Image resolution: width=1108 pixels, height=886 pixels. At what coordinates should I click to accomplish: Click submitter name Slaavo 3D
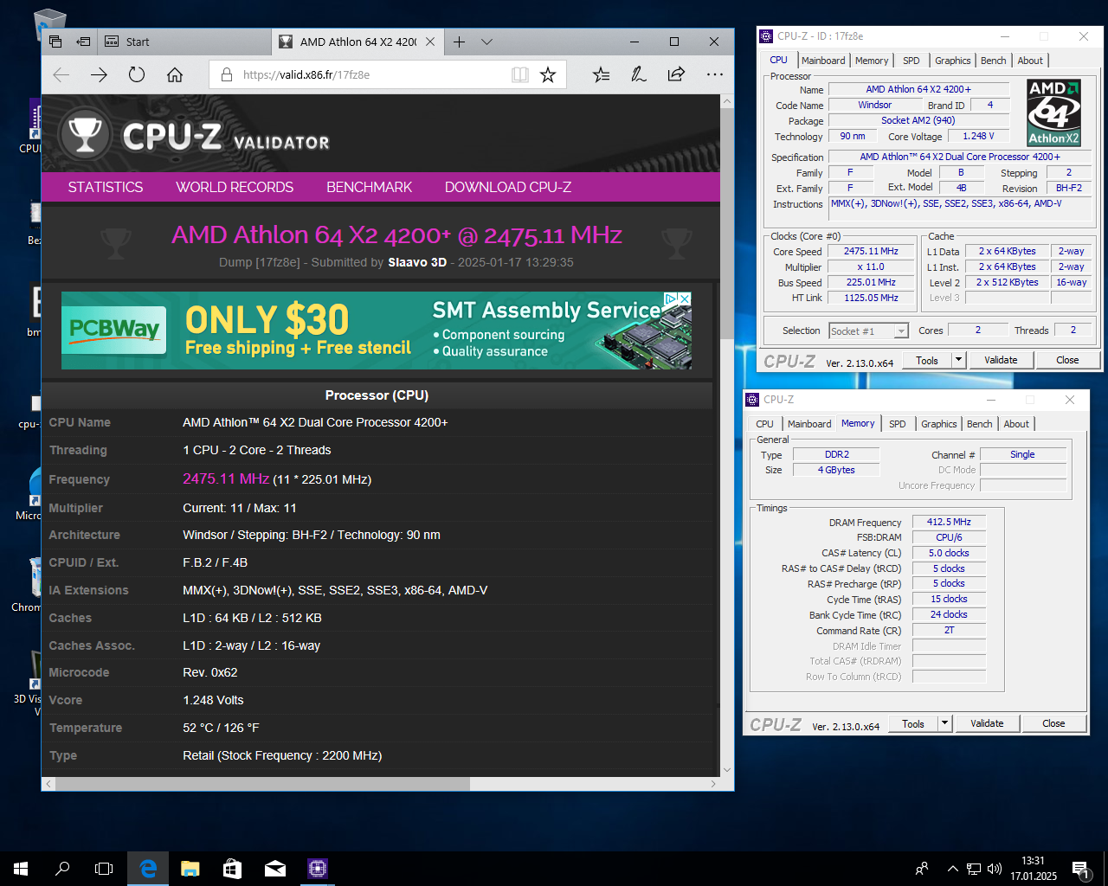pyautogui.click(x=417, y=262)
